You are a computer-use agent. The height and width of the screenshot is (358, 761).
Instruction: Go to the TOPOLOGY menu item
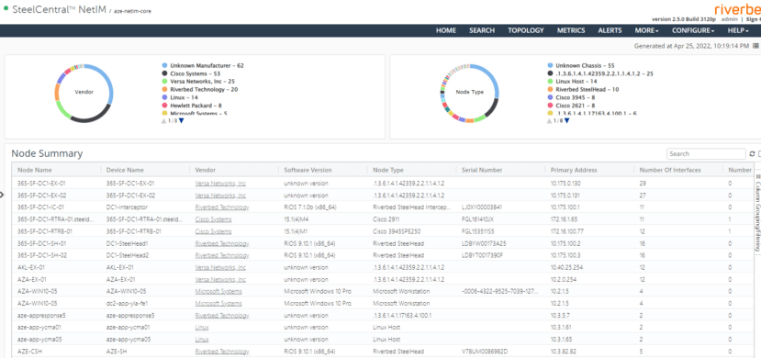coord(526,30)
